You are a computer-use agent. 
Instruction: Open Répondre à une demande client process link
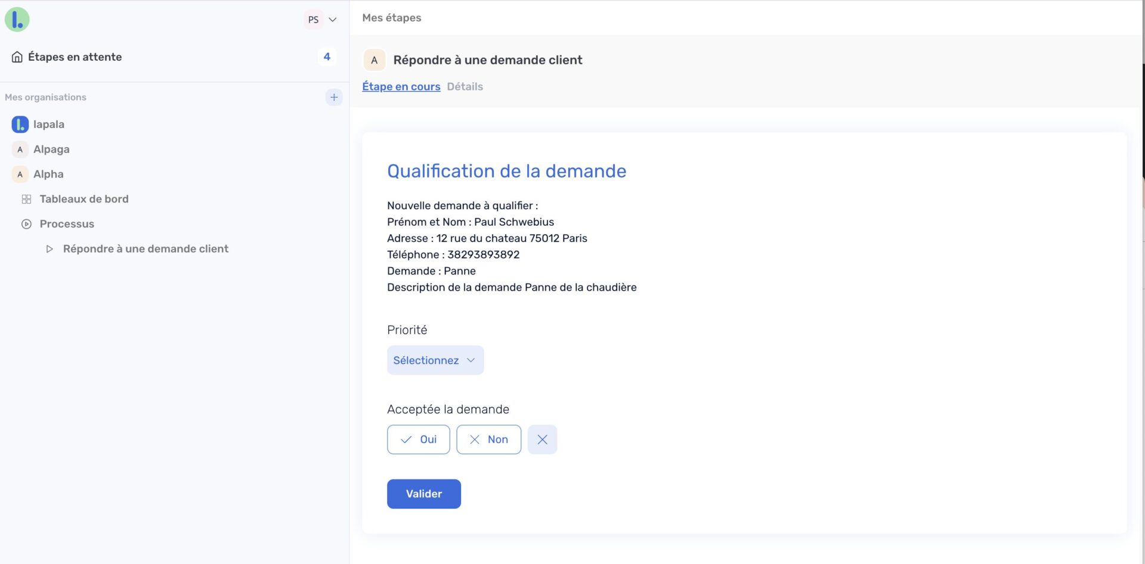click(x=145, y=248)
